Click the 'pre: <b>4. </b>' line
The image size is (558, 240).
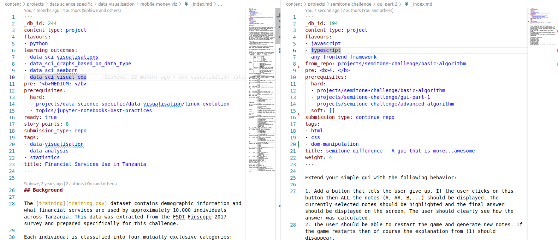click(327, 70)
